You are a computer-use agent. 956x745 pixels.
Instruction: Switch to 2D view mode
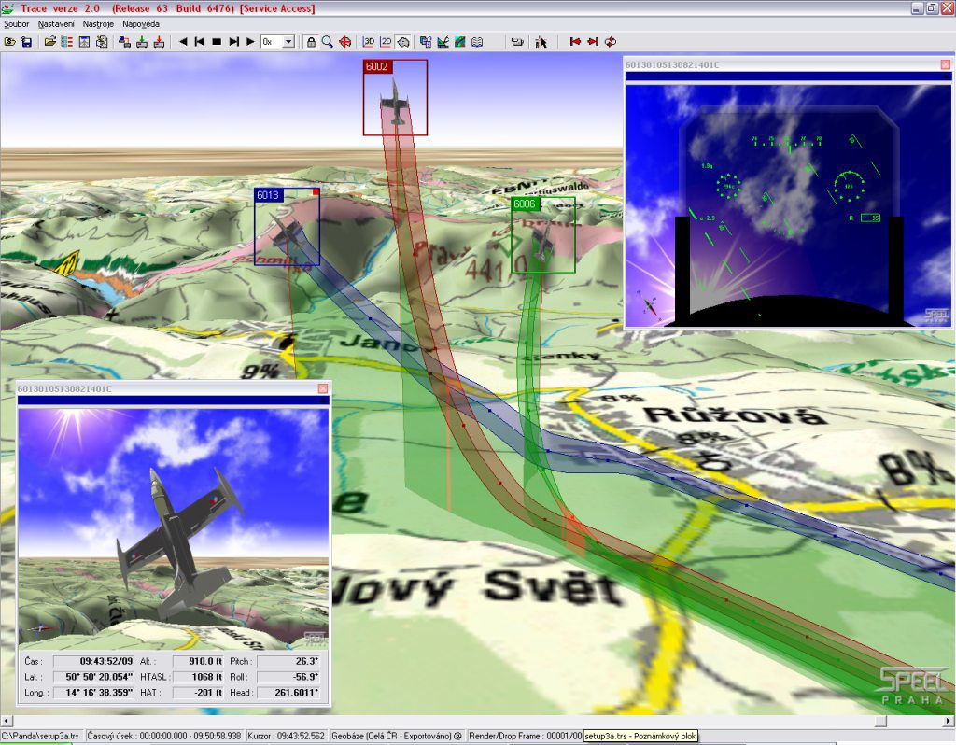[386, 42]
